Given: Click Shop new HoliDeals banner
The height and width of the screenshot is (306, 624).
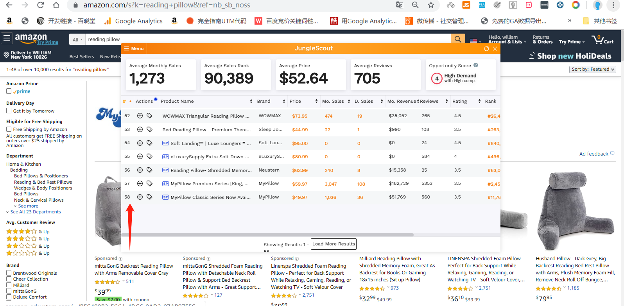Looking at the screenshot, I should click(570, 56).
